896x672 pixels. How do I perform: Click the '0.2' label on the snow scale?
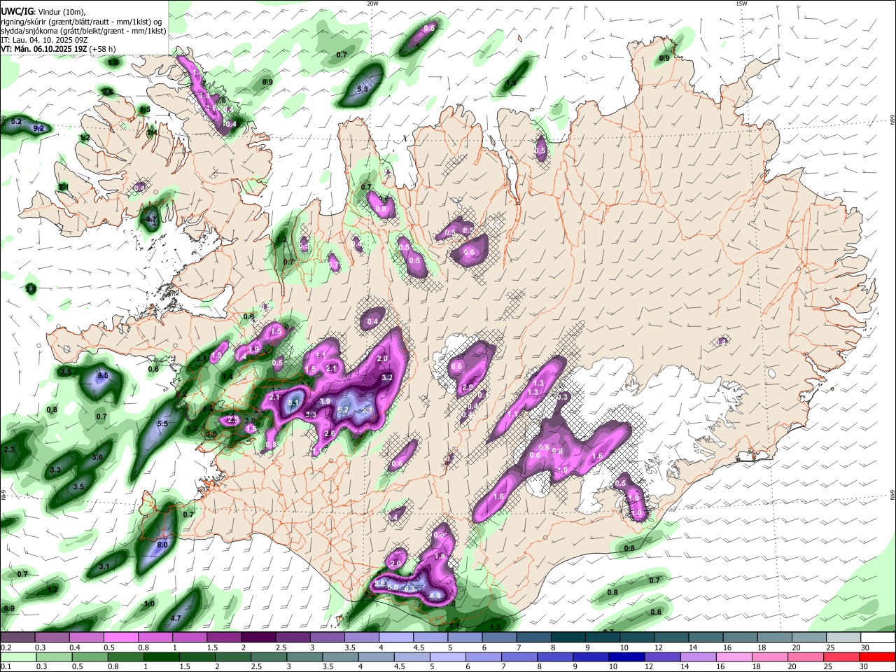click(x=6, y=647)
